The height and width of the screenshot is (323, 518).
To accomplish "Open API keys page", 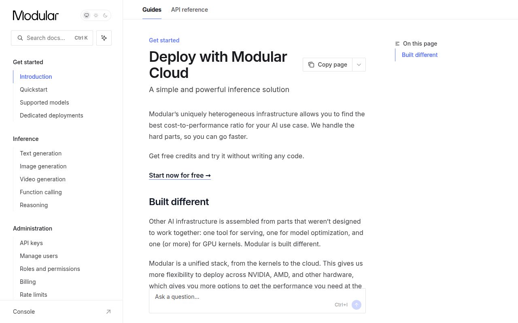I will click(31, 243).
